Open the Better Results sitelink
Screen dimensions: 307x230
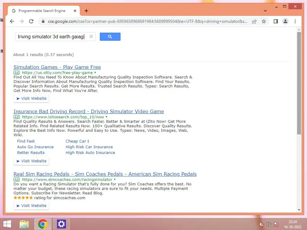(31, 152)
